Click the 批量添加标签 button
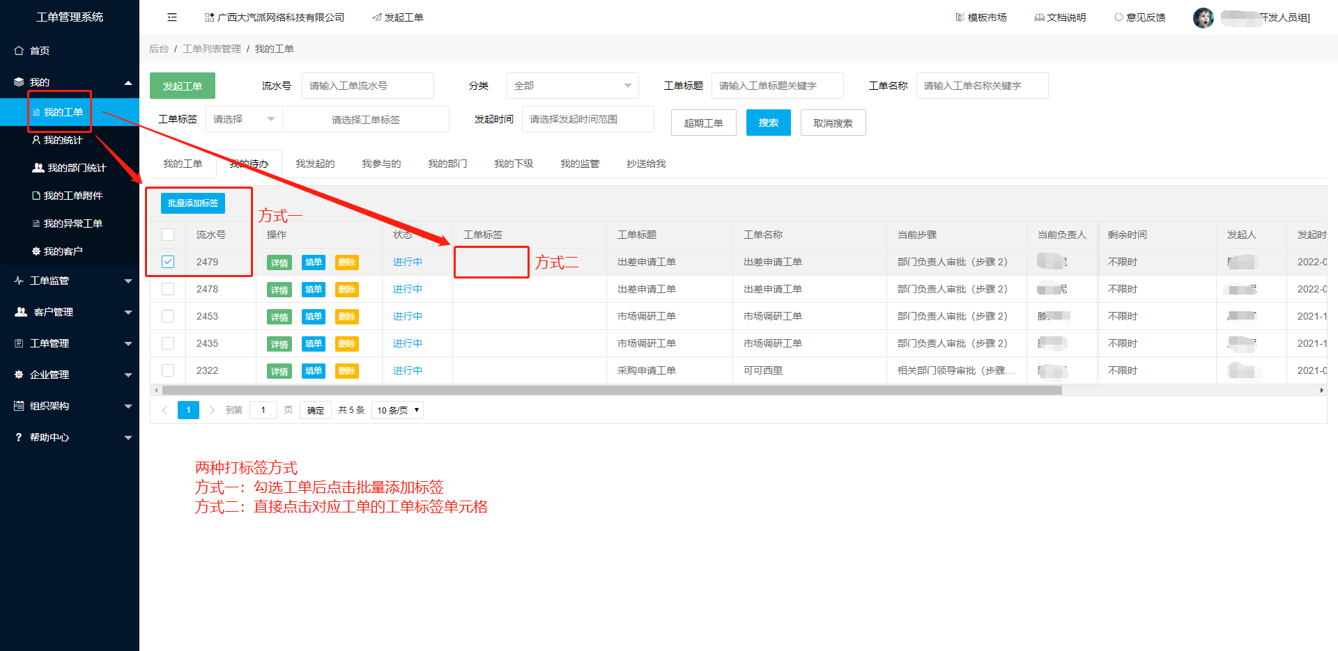The image size is (1338, 651). (x=193, y=203)
